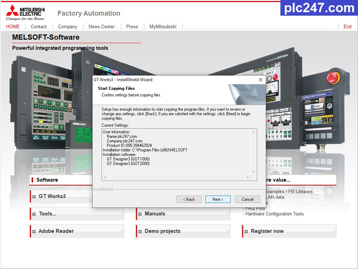The width and height of the screenshot is (358, 269).
Task: Select the HOME menu item
Action: point(13,26)
